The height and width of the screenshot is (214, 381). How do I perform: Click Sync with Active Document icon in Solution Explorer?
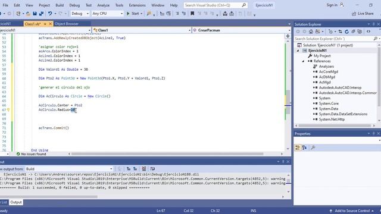[x=340, y=32]
